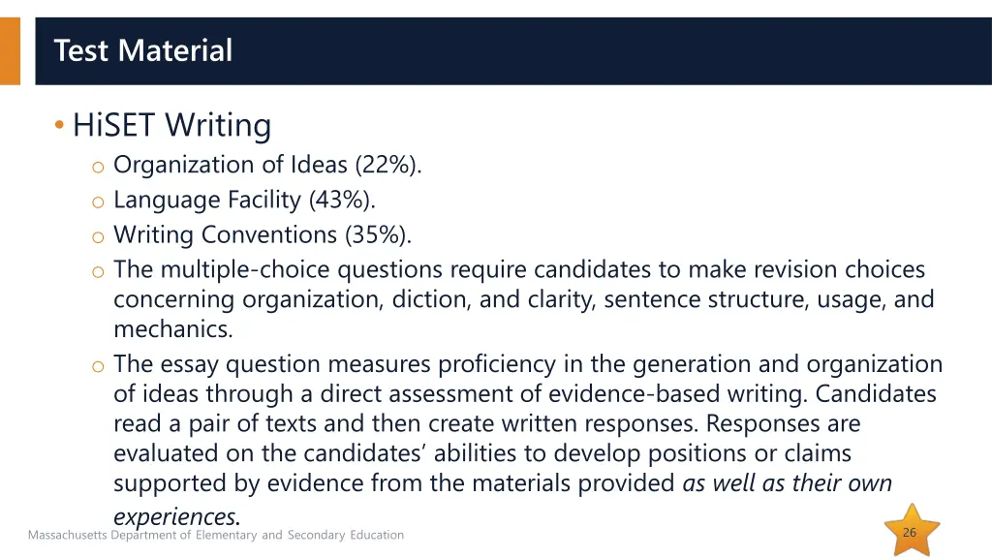Click the circle bullet beside Writing Conventions

(x=98, y=237)
